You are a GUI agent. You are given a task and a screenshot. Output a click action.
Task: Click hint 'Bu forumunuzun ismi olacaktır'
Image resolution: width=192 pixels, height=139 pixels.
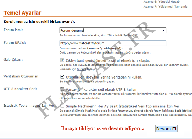(x=80, y=35)
